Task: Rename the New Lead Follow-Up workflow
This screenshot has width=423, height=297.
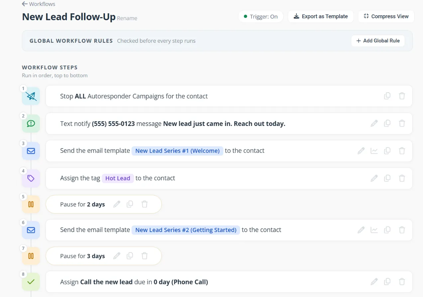Action: (x=127, y=18)
